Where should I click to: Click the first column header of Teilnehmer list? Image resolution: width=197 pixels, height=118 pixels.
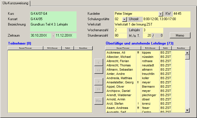(x=25, y=48)
